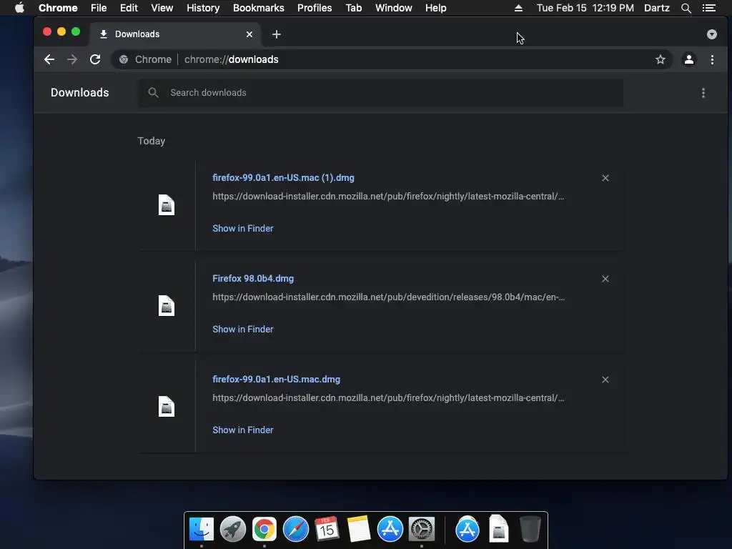
Task: Click the Dartz user name in menu bar
Action: click(656, 8)
